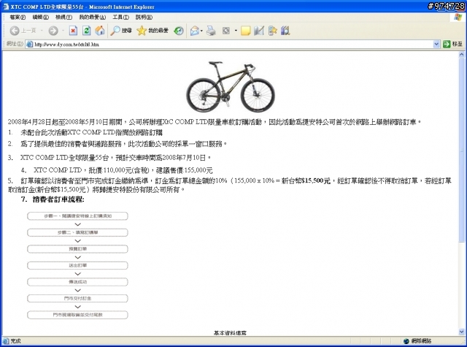
Task: Print the page with printer icon
Action: tap(211, 31)
